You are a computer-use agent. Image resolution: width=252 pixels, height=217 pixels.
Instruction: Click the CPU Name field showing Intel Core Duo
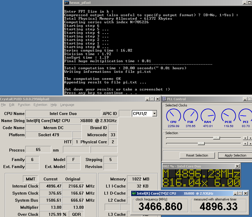(63, 114)
